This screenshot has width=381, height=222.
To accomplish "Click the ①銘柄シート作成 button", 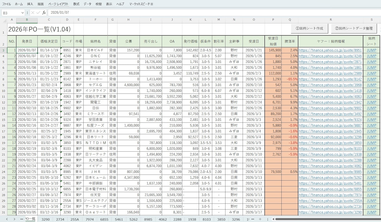I will [309, 28].
